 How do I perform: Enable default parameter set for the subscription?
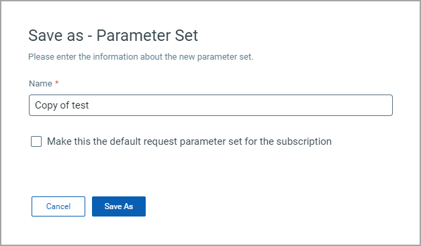coord(36,141)
